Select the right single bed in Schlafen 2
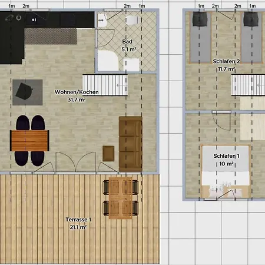 pos(251,37)
